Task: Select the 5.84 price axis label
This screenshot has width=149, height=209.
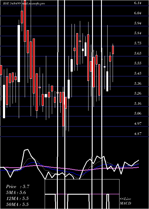Action: point(138,33)
